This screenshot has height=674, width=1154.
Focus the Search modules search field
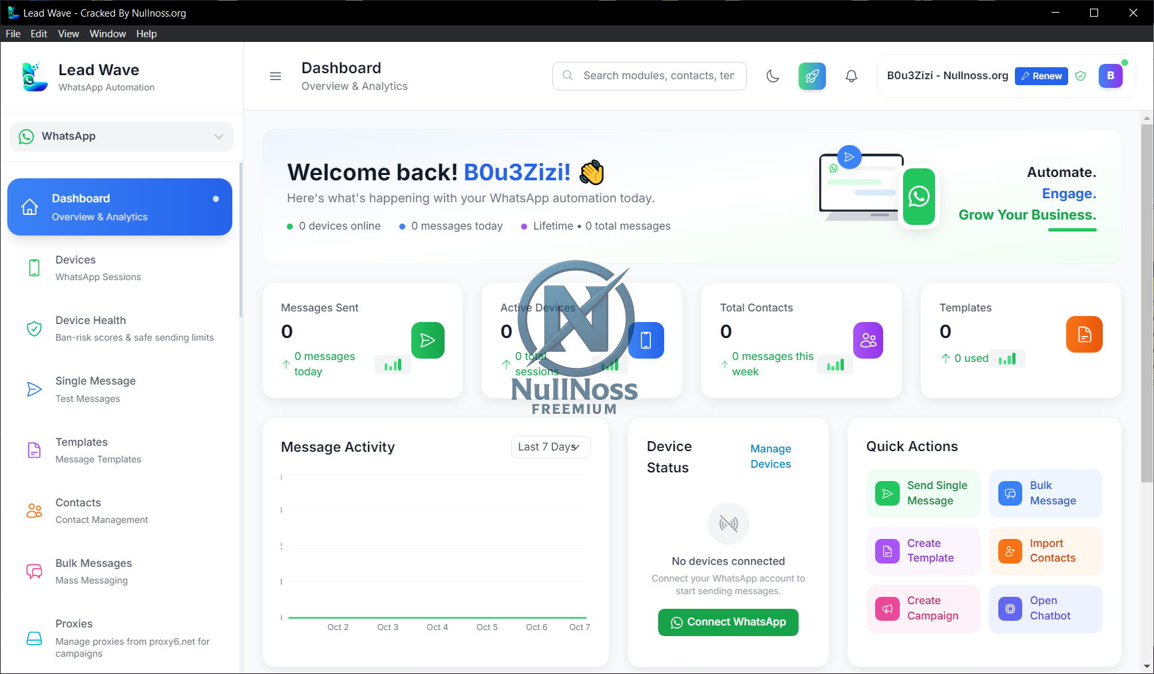click(x=649, y=76)
